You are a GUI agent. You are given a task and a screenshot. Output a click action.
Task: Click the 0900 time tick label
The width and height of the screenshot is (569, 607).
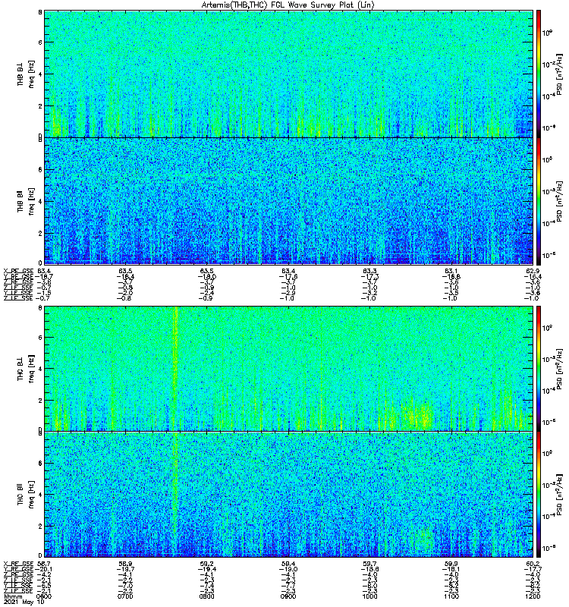[x=288, y=596]
